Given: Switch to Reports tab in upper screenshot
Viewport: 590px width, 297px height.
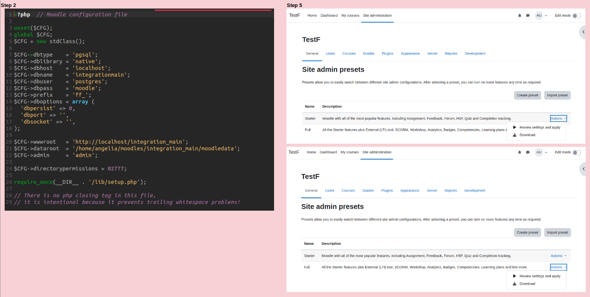Looking at the screenshot, I should [451, 53].
